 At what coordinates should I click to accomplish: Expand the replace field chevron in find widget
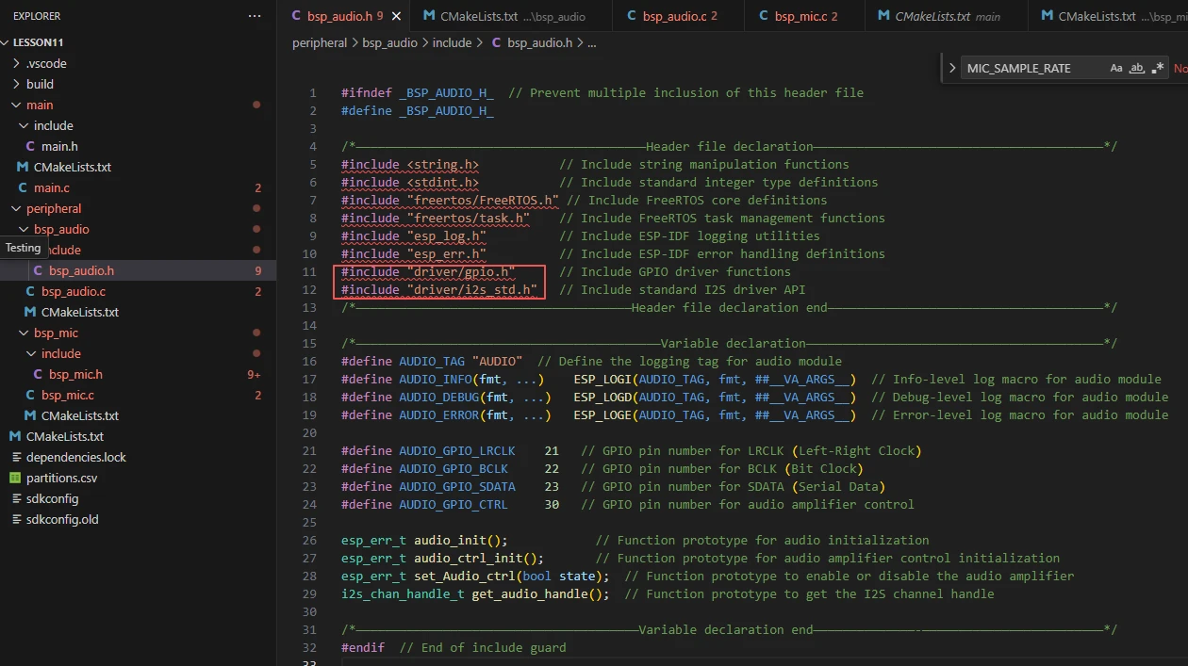point(950,68)
